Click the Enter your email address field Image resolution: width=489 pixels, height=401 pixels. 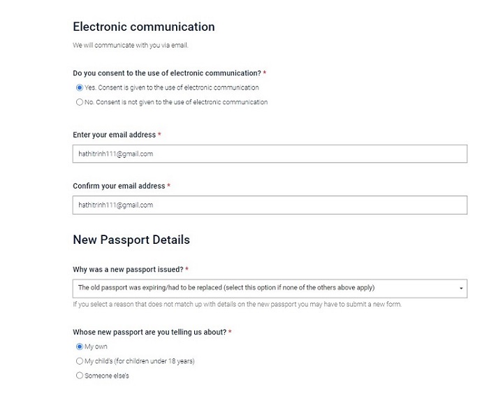(270, 154)
